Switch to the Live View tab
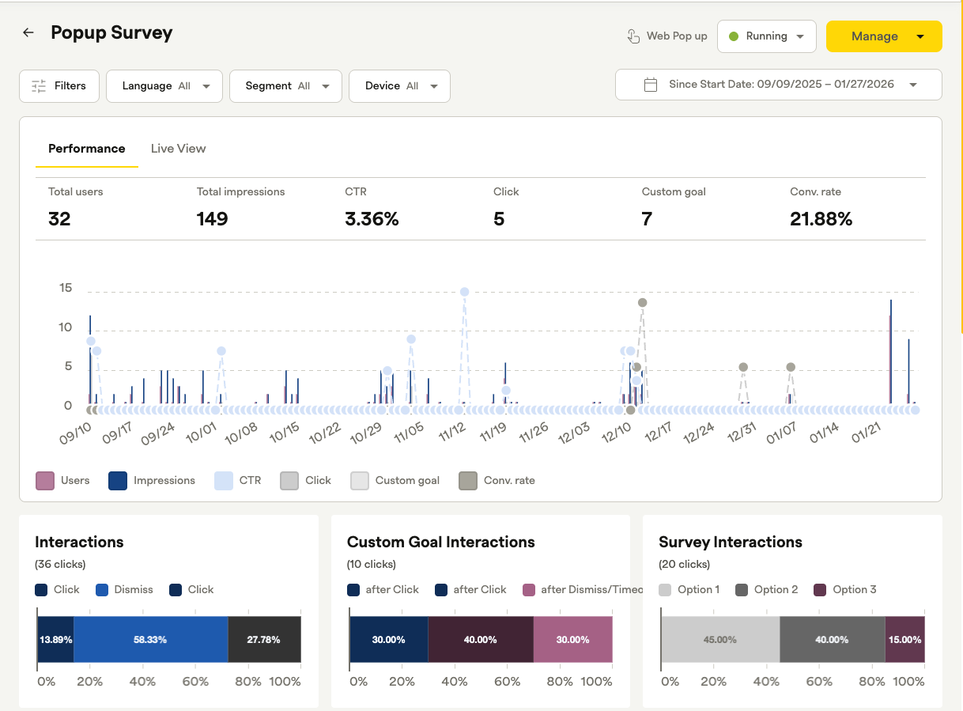 click(178, 149)
